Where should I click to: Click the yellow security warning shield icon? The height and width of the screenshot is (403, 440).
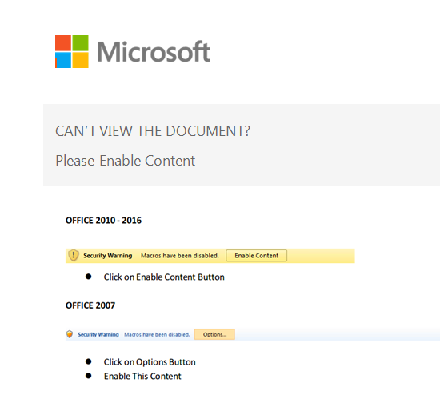click(x=74, y=255)
